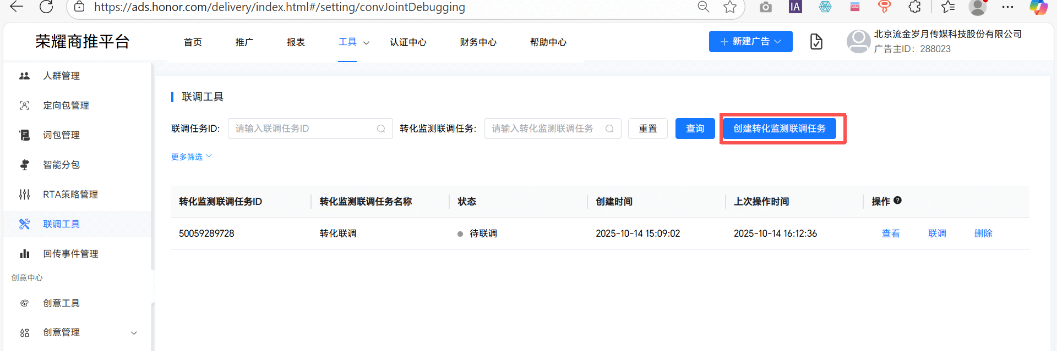This screenshot has width=1057, height=351.
Task: Click the browser favorites star icon
Action: tap(730, 7)
